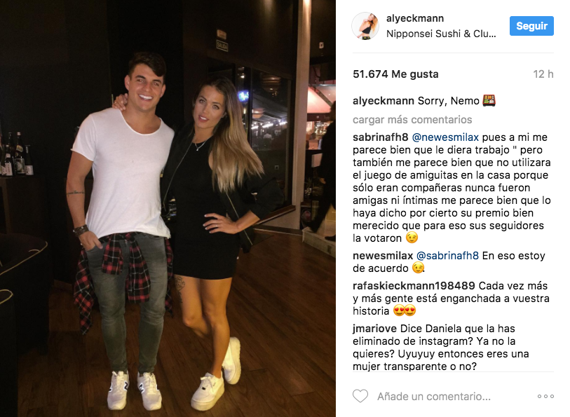This screenshot has height=417, width=570.
Task: Expand cargar más comentarios
Action: (412, 120)
